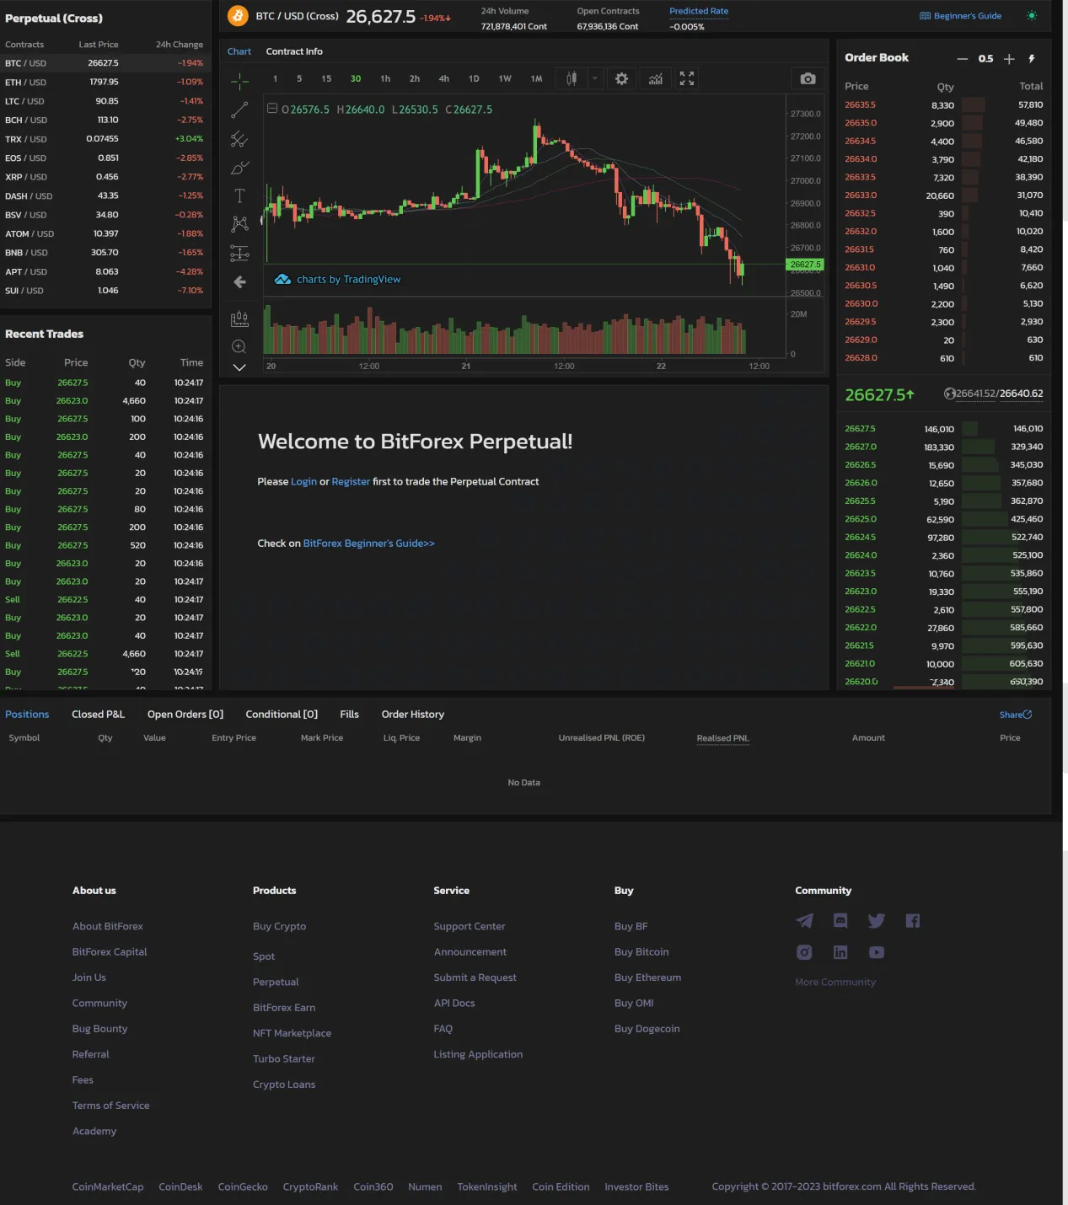Select the SUI / USD contract row
Viewport: 1068px width, 1205px height.
coord(105,291)
